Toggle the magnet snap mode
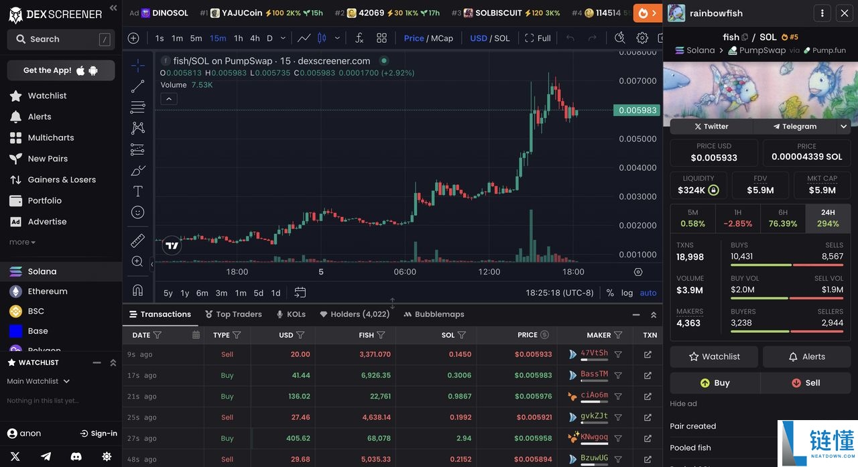This screenshot has width=858, height=467. click(x=137, y=289)
